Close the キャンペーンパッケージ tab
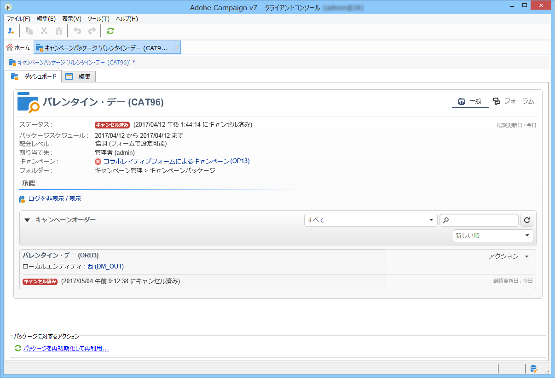The width and height of the screenshot is (555, 379). [176, 47]
